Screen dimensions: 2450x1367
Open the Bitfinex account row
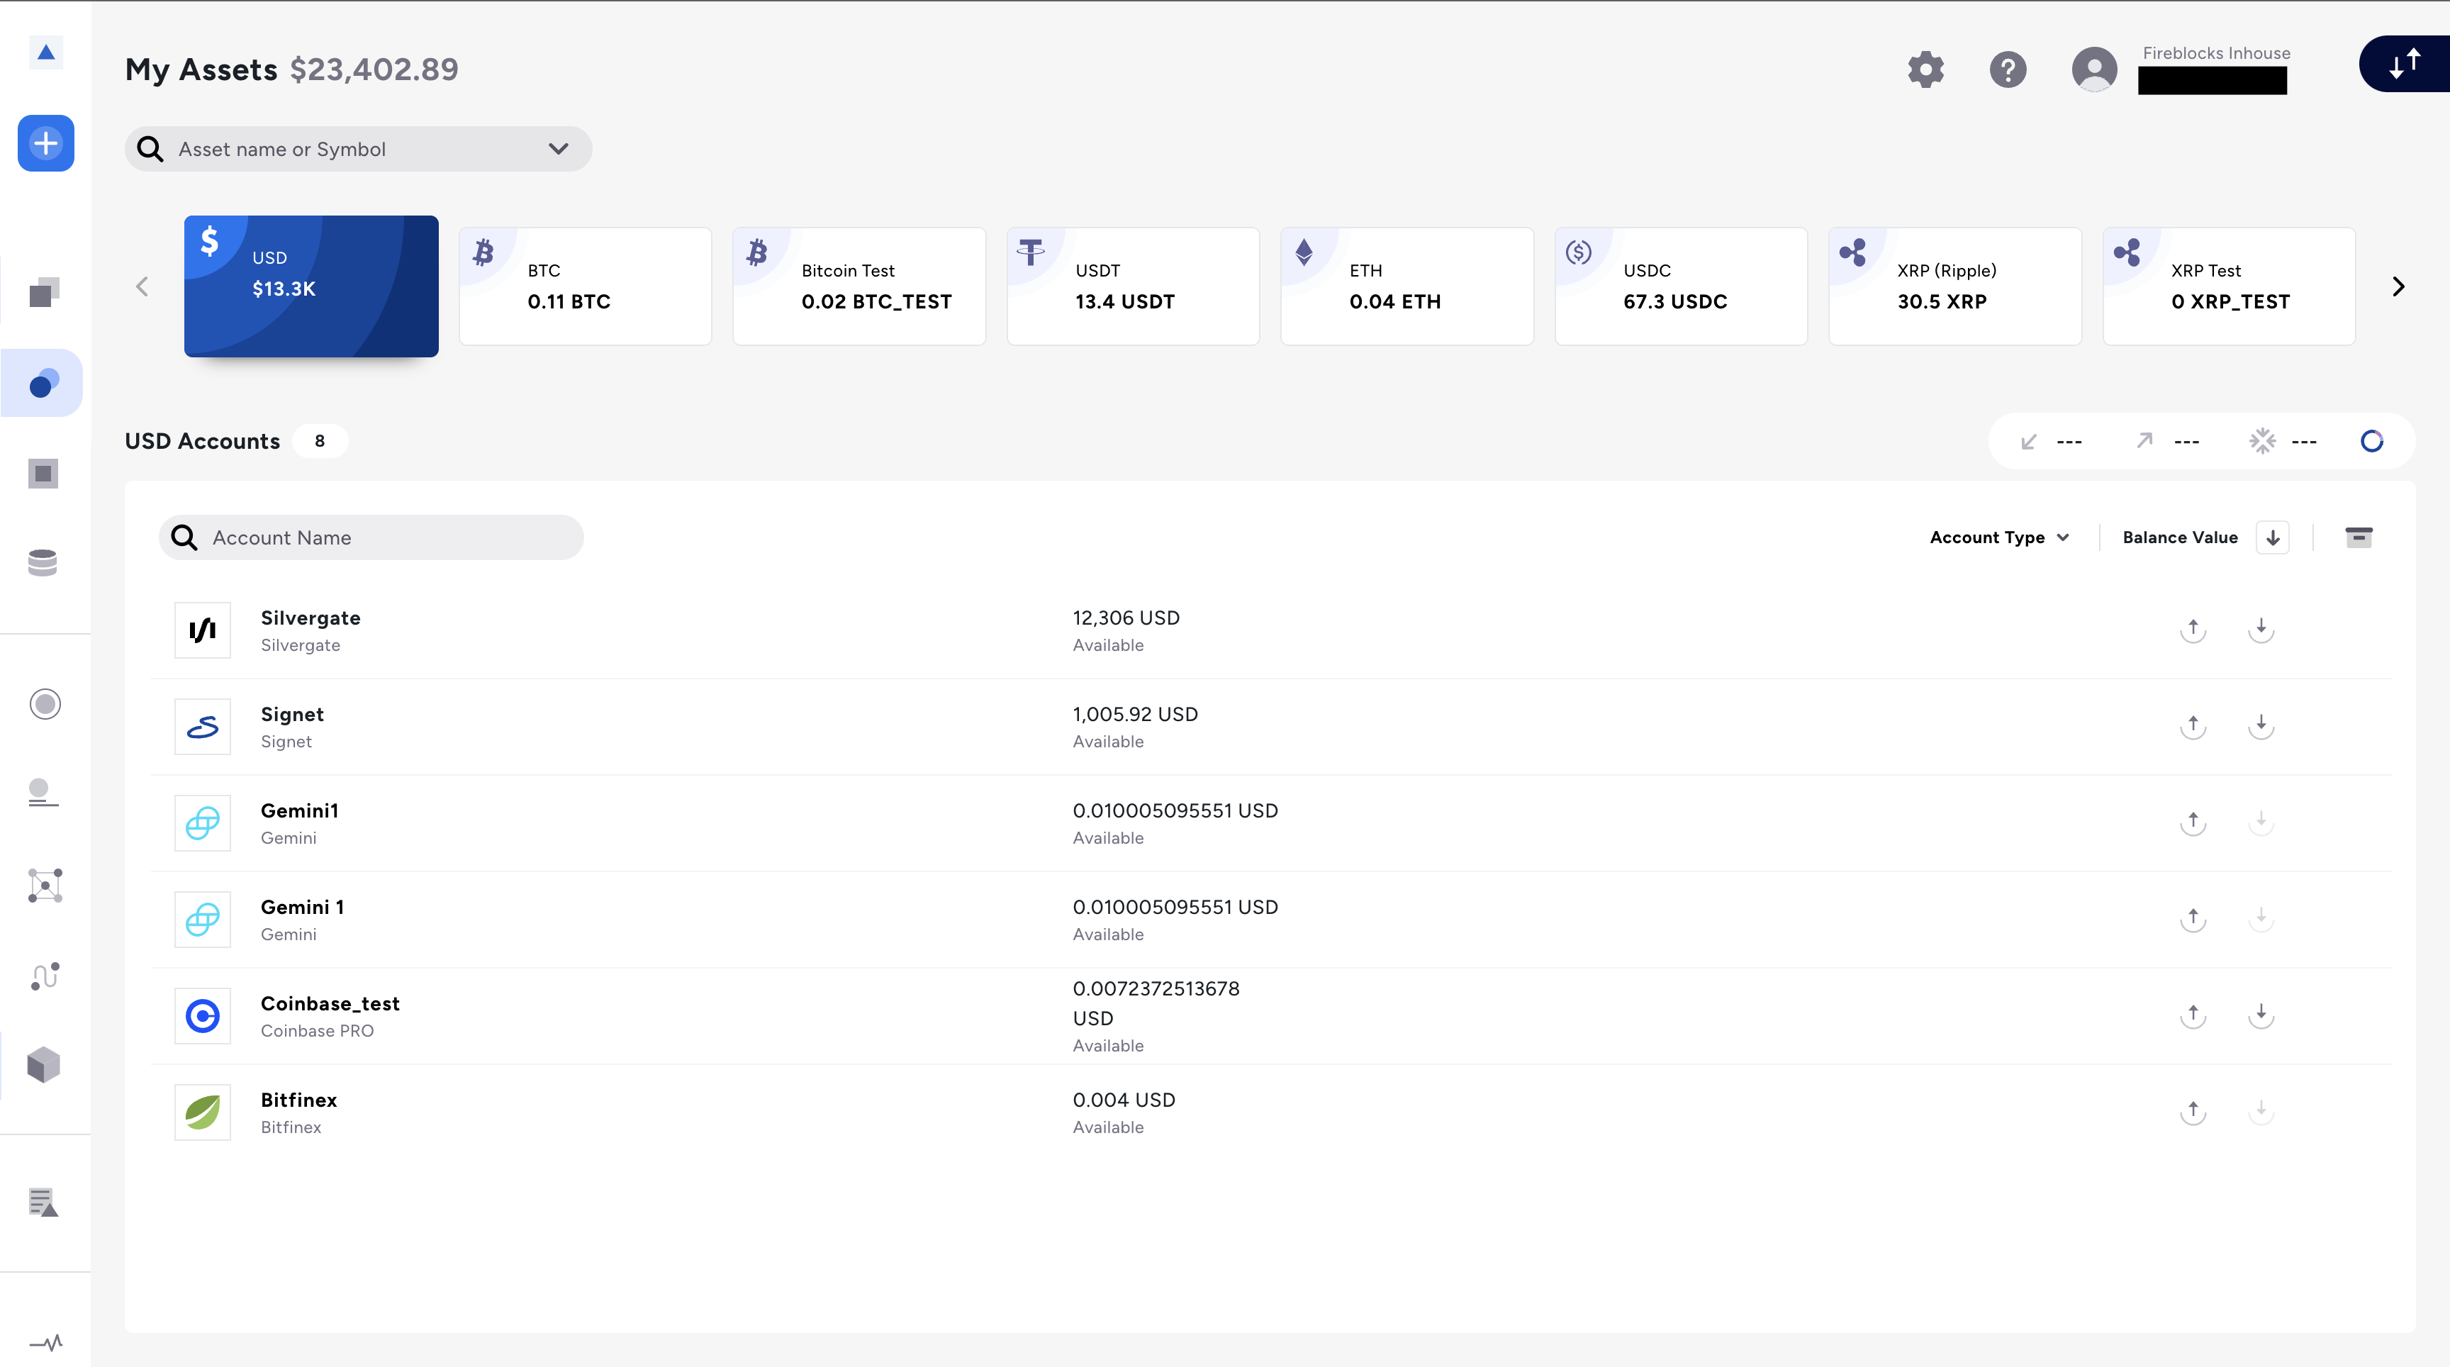click(x=1272, y=1112)
